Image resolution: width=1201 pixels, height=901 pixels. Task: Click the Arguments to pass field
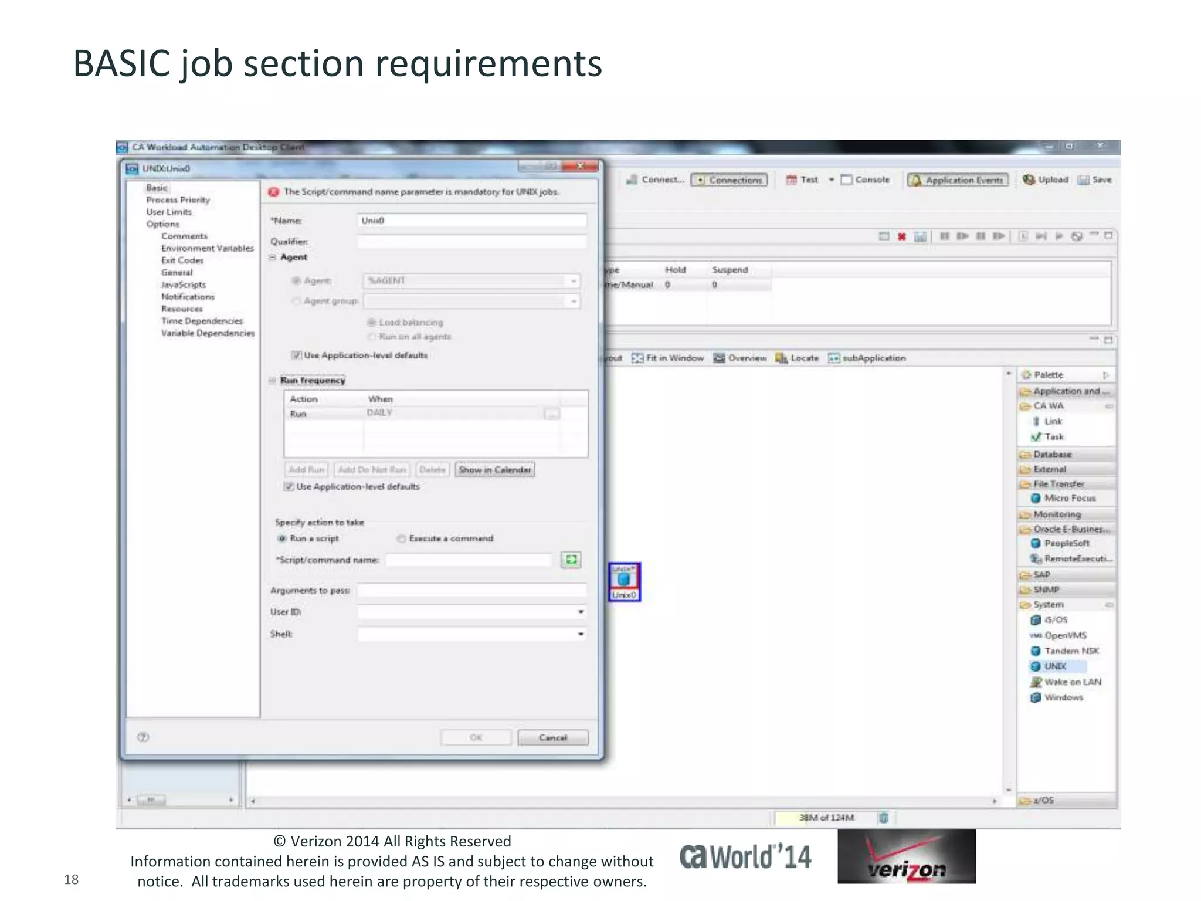tap(472, 590)
